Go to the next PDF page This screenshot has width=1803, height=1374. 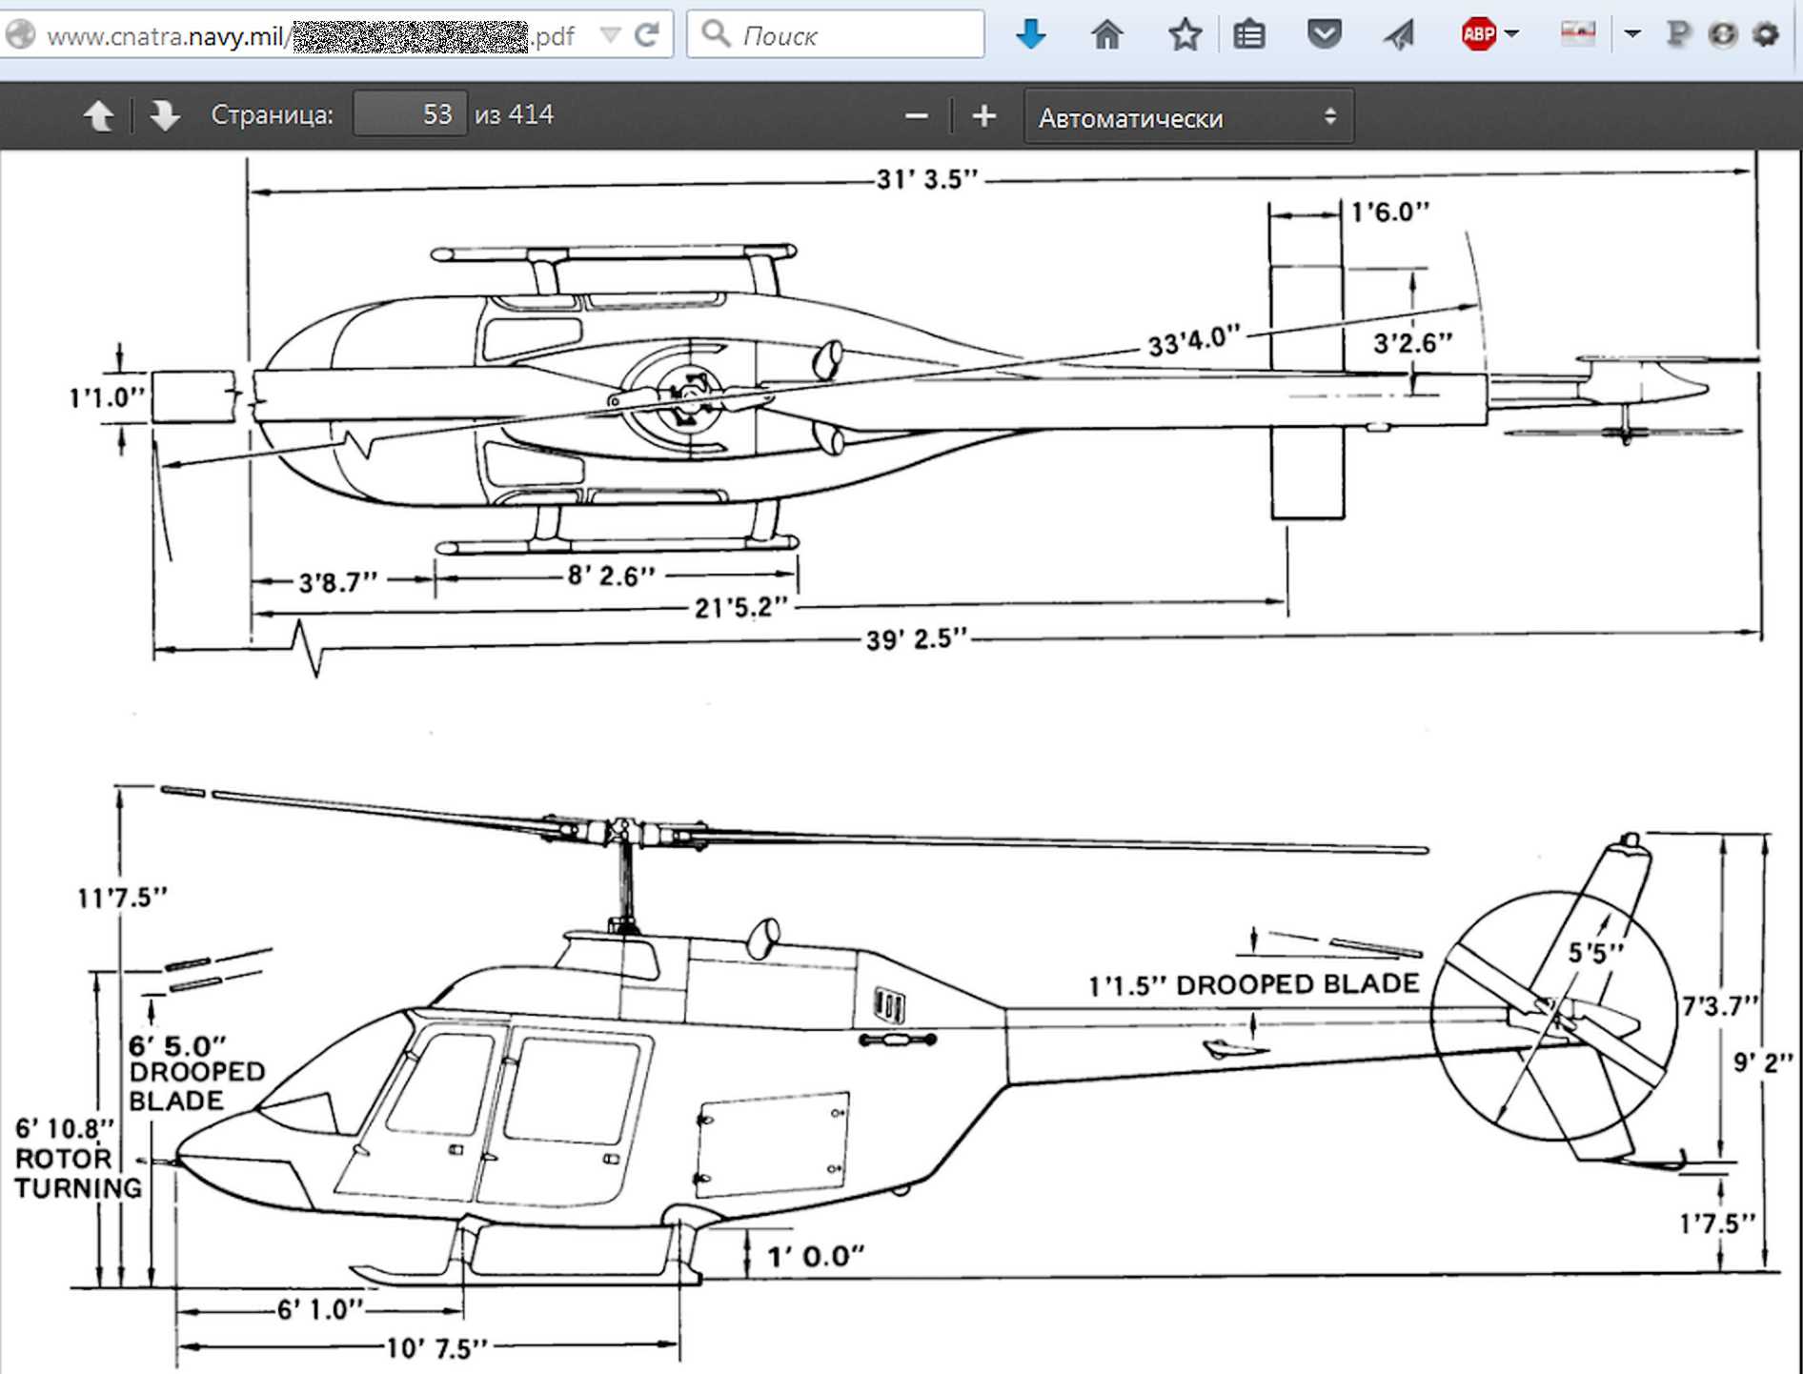click(x=165, y=116)
